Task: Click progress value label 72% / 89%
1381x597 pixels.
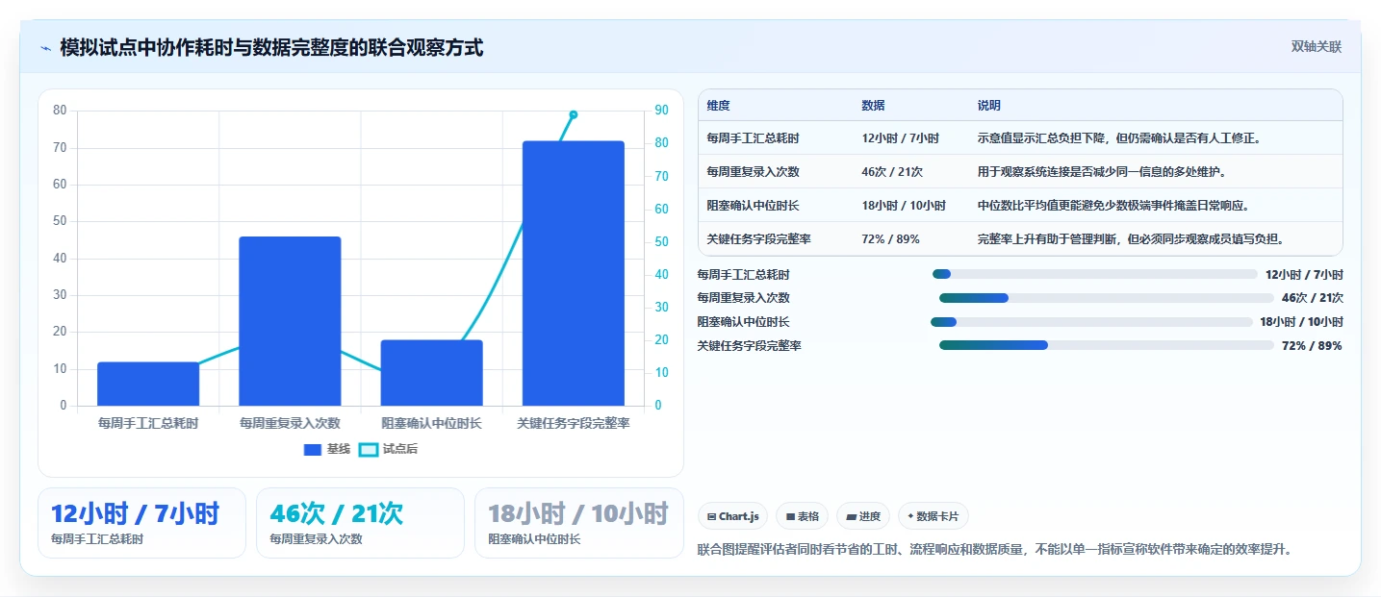Action: 1312,346
